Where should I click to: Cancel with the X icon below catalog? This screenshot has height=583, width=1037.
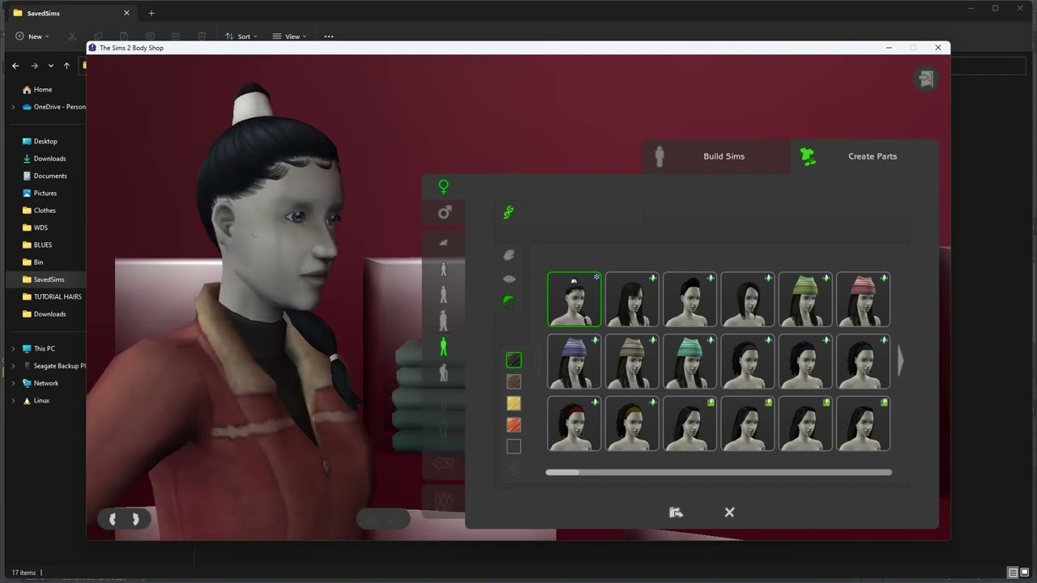[x=729, y=513]
